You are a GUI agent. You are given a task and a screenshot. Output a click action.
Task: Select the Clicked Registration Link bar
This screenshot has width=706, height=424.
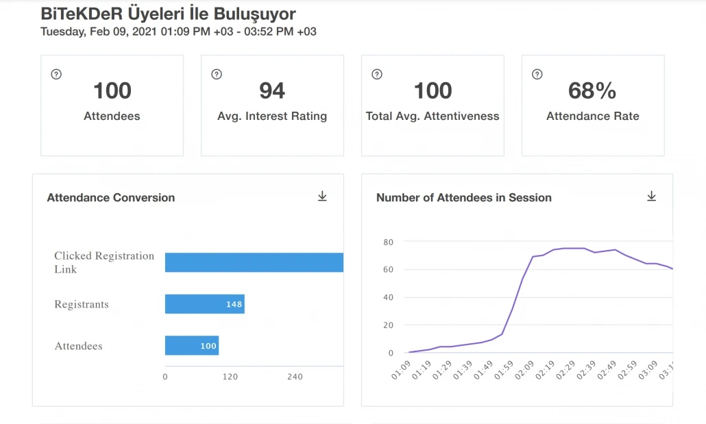tap(254, 262)
